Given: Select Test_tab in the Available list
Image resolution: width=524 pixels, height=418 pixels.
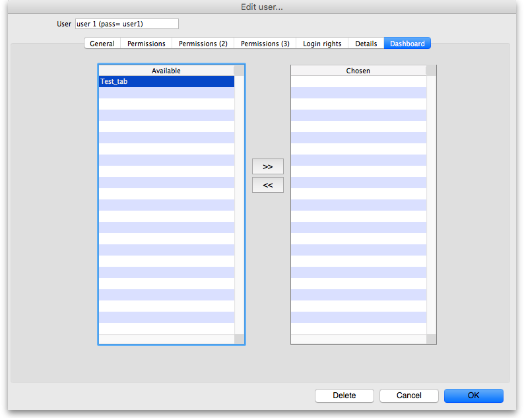Looking at the screenshot, I should click(166, 82).
